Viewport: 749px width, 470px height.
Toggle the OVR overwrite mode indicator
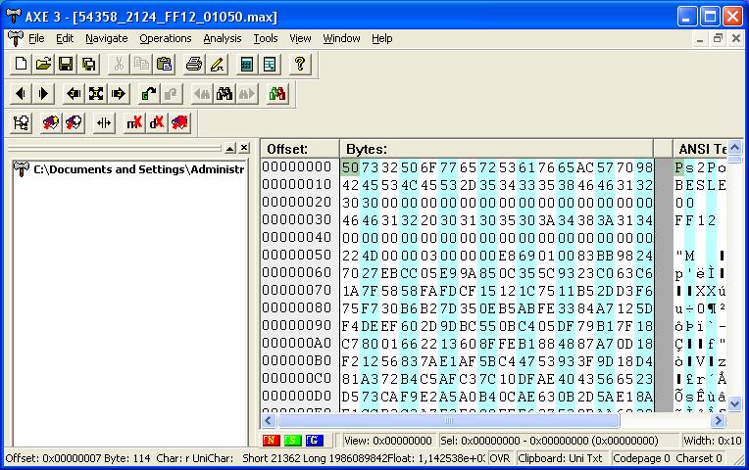coord(500,458)
